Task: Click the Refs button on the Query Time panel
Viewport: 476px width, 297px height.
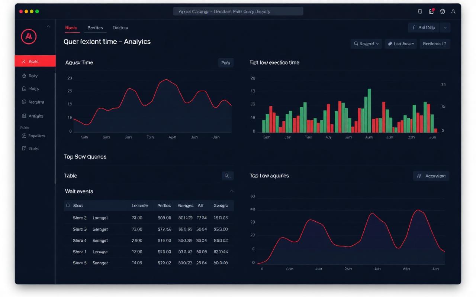Action: [225, 63]
